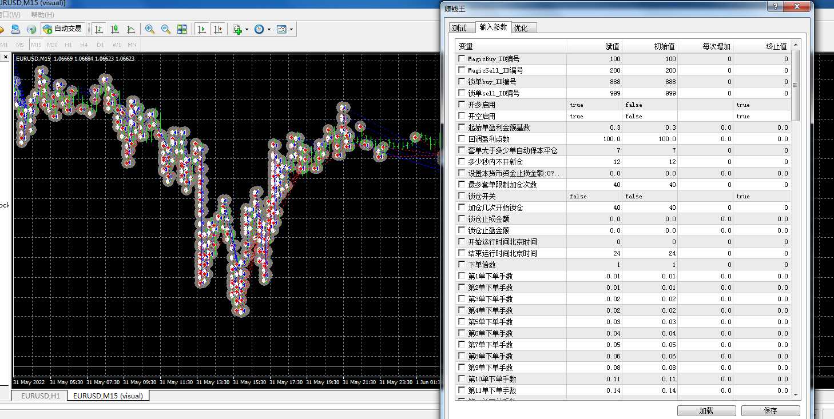The height and width of the screenshot is (419, 834).
Task: Click the 初始值 column header
Action: coord(650,46)
